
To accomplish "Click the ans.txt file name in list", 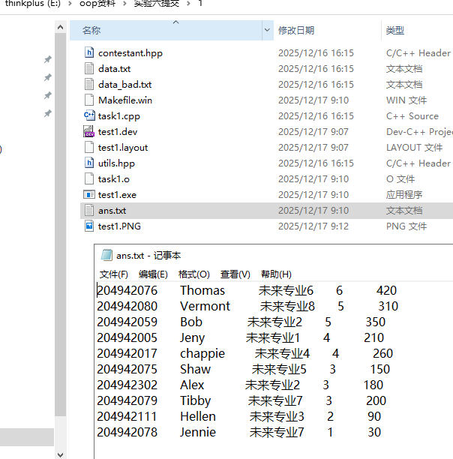I will [x=112, y=211].
